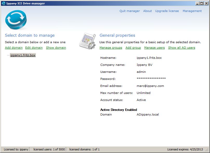This screenshot has width=210, height=153.
Task: Click licensed domains 1 of 1 status
Action: tap(84, 149)
